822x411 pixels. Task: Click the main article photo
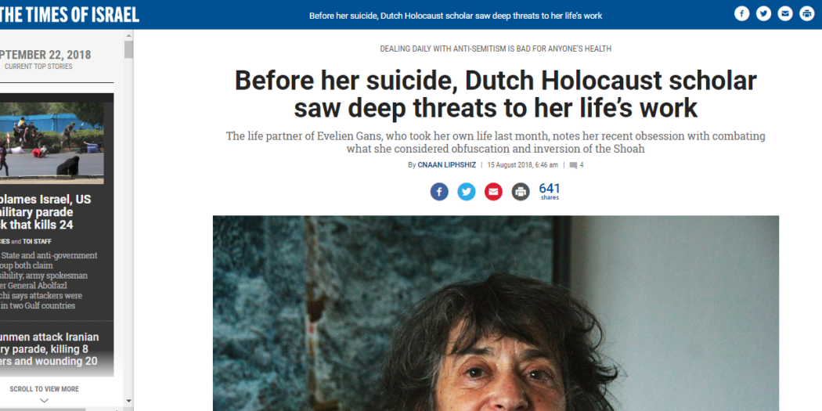coord(496,313)
